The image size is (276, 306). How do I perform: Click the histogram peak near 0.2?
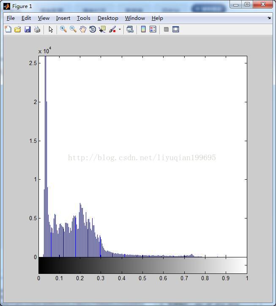click(x=80, y=230)
